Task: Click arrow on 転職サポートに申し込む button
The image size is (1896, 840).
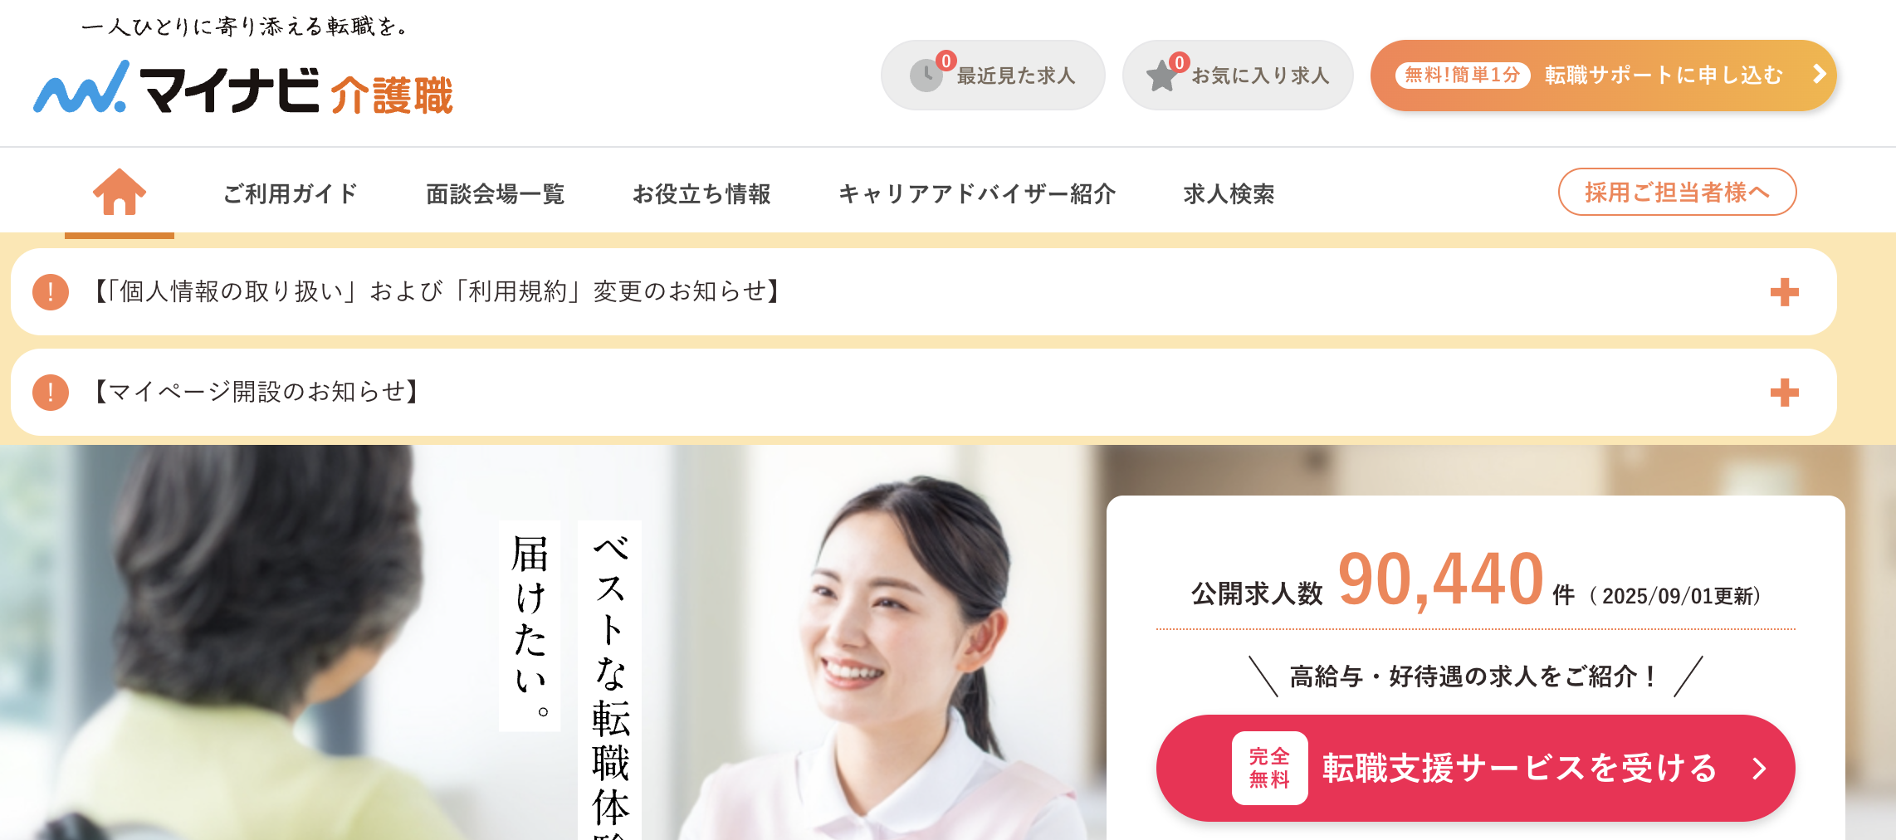Action: (1819, 75)
